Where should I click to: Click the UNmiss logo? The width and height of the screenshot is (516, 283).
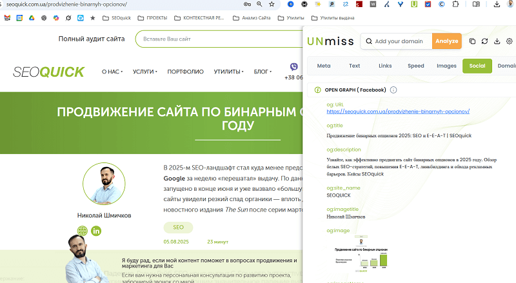tap(330, 41)
